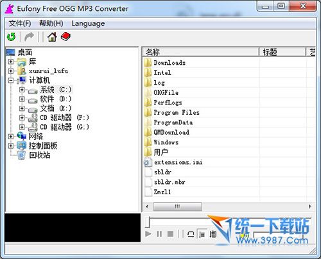
Task: Select 库 in the folder tree
Action: (32, 62)
